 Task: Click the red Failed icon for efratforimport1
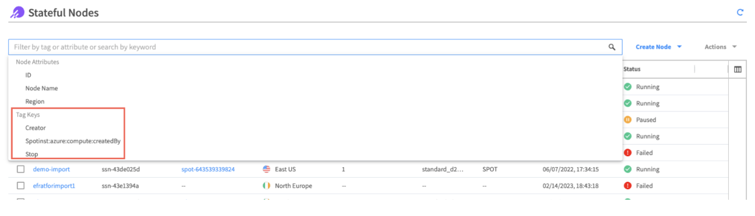tap(627, 186)
